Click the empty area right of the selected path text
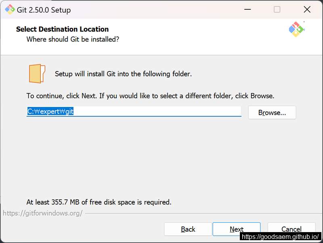 point(157,111)
